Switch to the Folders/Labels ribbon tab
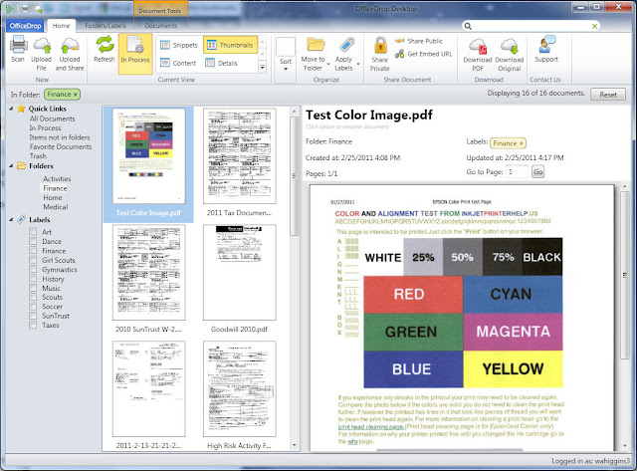Image resolution: width=637 pixels, height=471 pixels. tap(106, 26)
